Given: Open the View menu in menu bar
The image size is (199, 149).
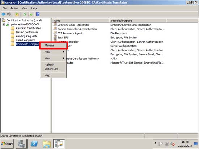Looking at the screenshot, I should pyautogui.click(x=25, y=8).
